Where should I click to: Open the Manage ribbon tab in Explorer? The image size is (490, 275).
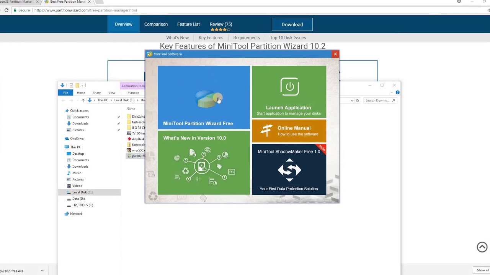click(x=133, y=92)
